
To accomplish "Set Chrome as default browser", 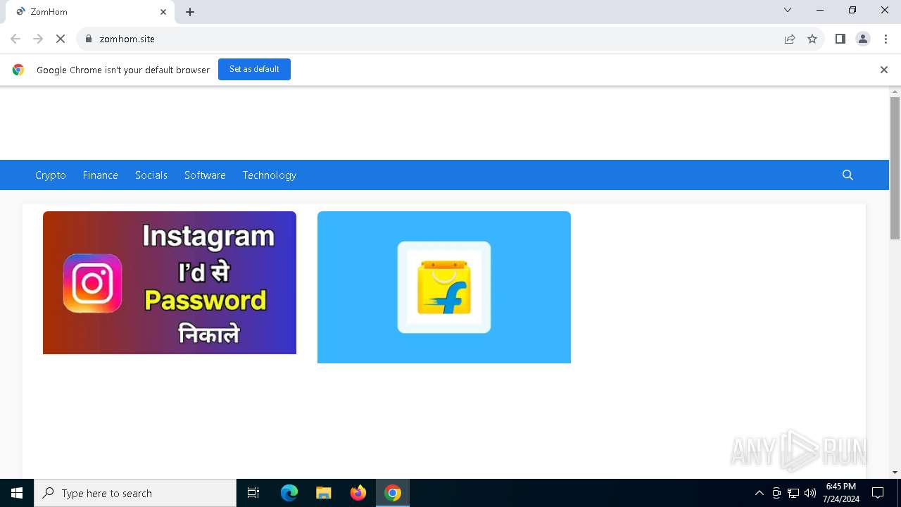I will pos(254,69).
